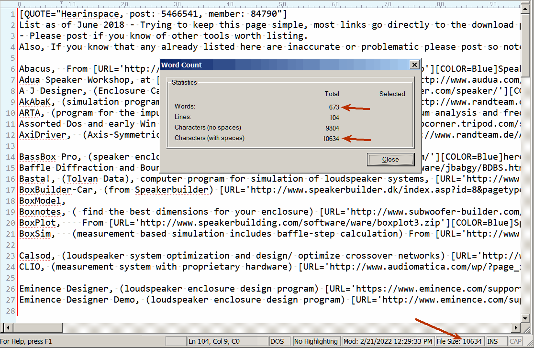Click the Mod: 2/21/2022 timestamp in status bar
The height and width of the screenshot is (348, 534).
click(x=388, y=341)
